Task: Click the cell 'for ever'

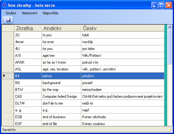Action: (61, 42)
